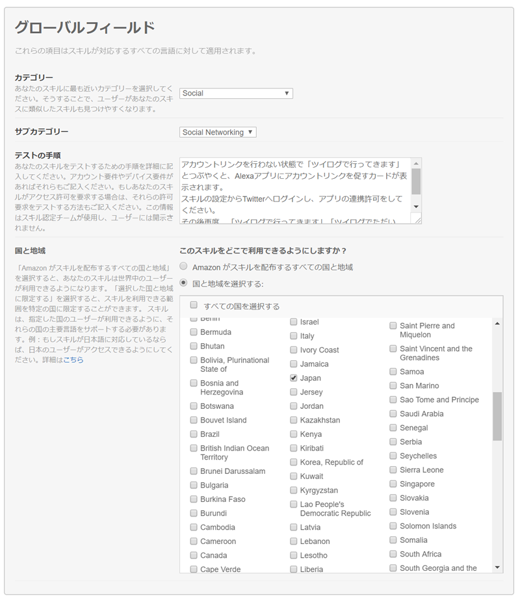Enable the Korea, Republic of checkbox
This screenshot has height=600, width=520.
click(x=294, y=462)
